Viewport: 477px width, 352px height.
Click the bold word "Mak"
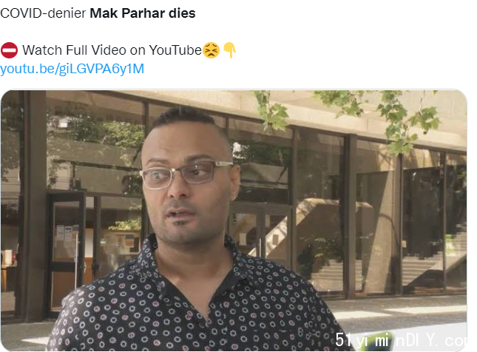click(x=104, y=13)
